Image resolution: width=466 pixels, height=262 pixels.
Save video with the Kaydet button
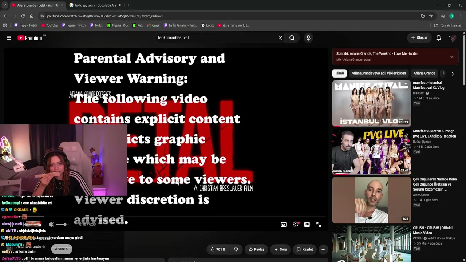point(305,250)
